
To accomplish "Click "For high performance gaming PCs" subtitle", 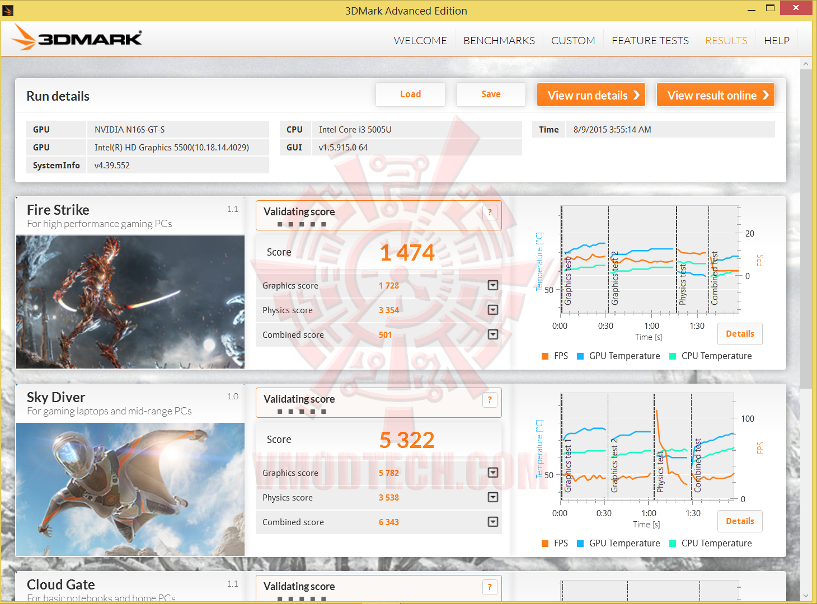I will 100,224.
